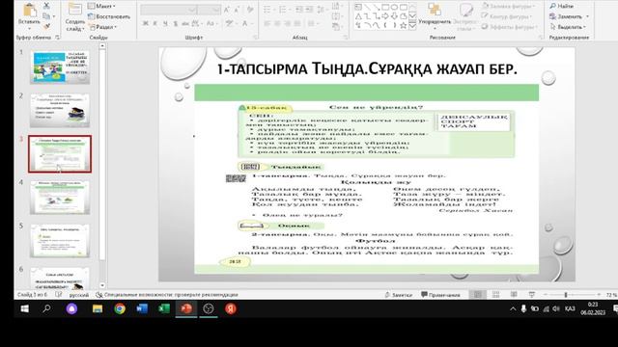Click accessibility check recommendations in status bar
The width and height of the screenshot is (618, 347).
[167, 295]
